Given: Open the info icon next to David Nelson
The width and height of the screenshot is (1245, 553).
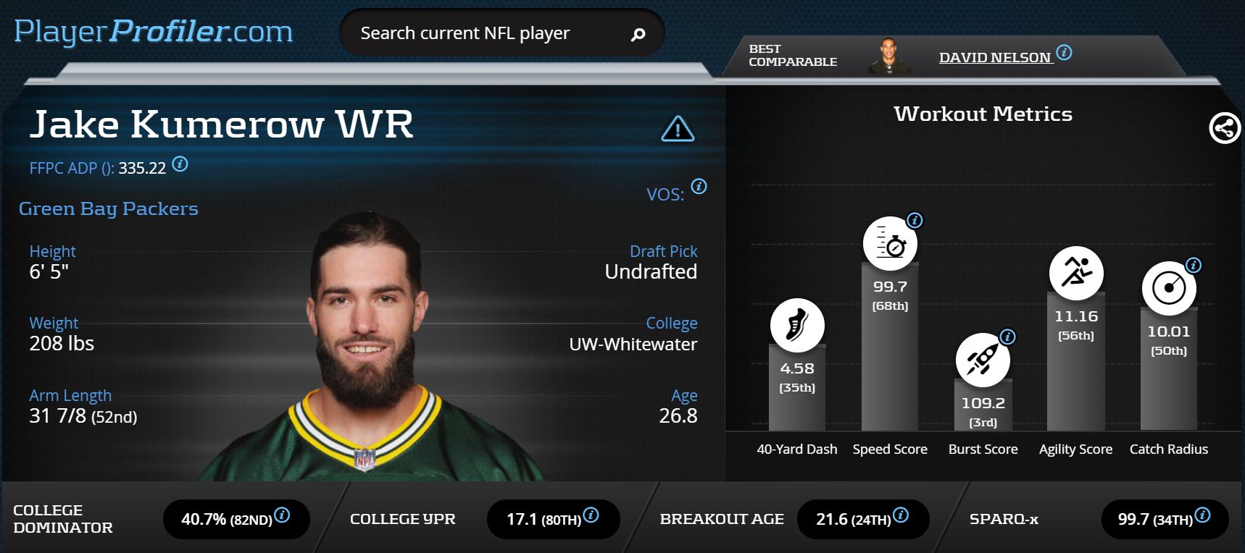Looking at the screenshot, I should (x=1064, y=52).
